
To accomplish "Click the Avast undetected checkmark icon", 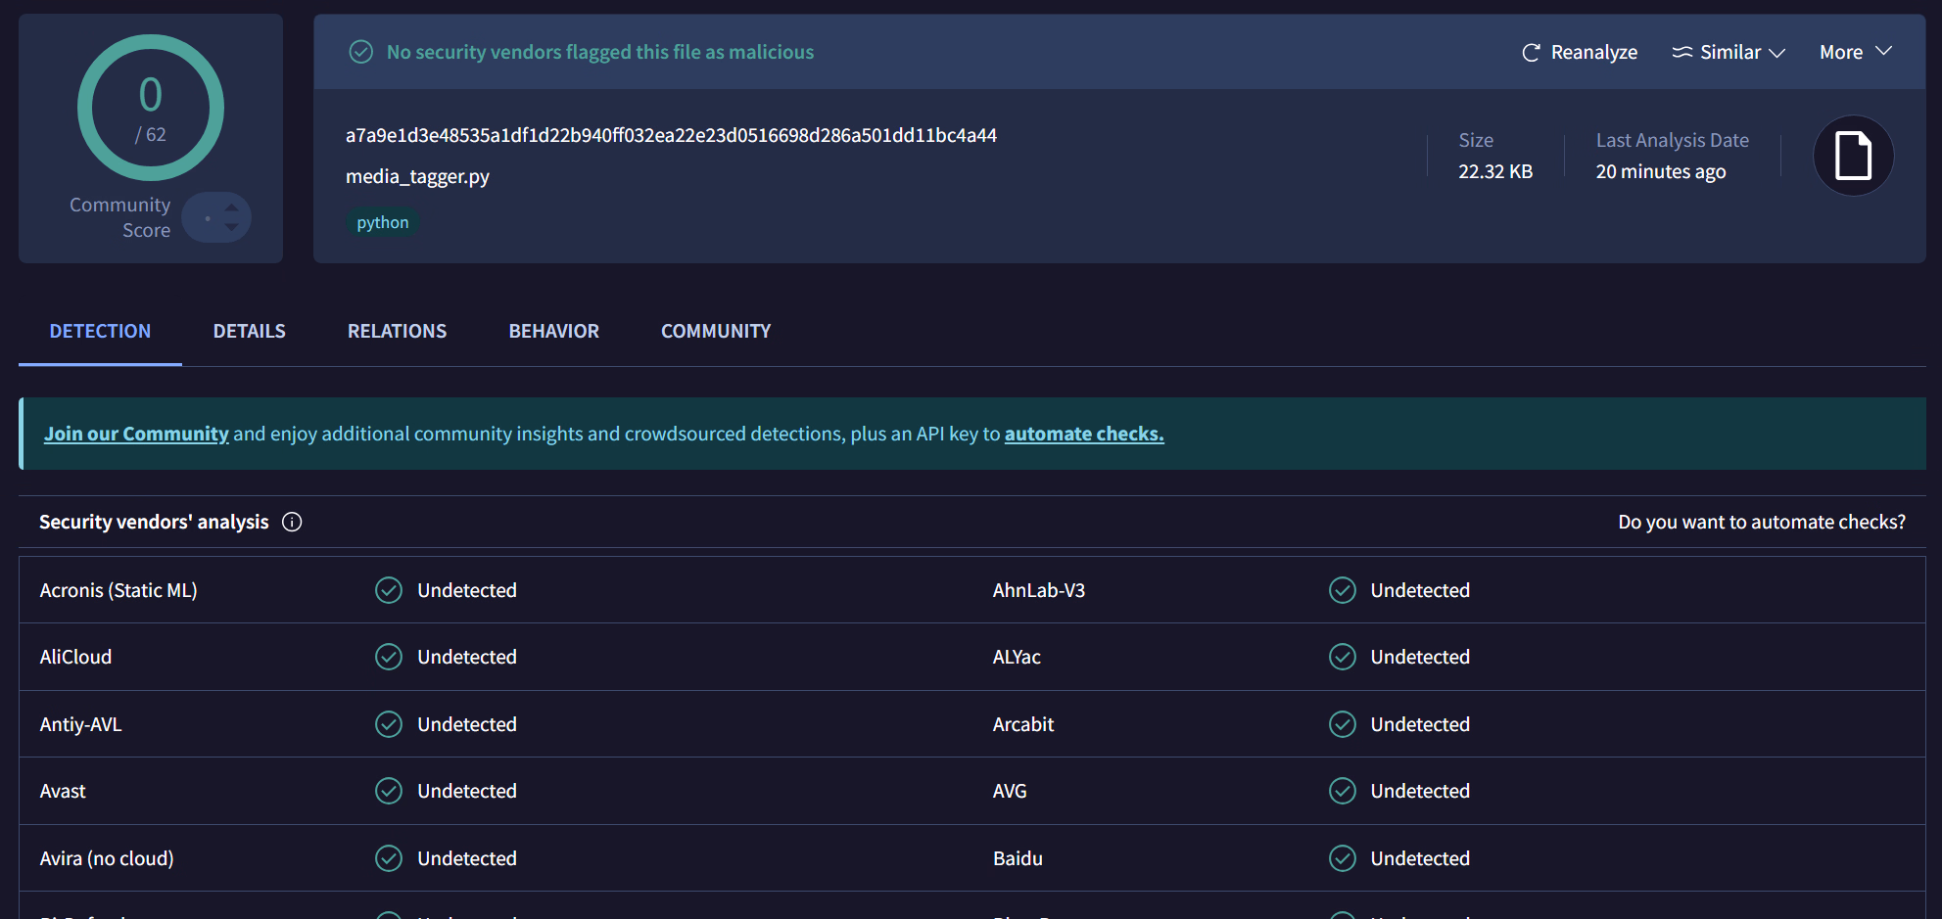I will tap(389, 791).
